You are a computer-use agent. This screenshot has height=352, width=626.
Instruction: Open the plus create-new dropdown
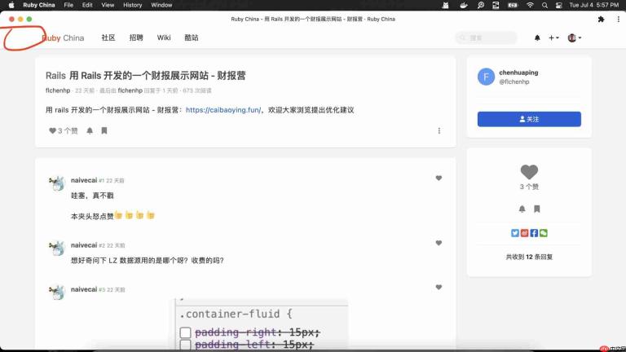click(x=553, y=37)
